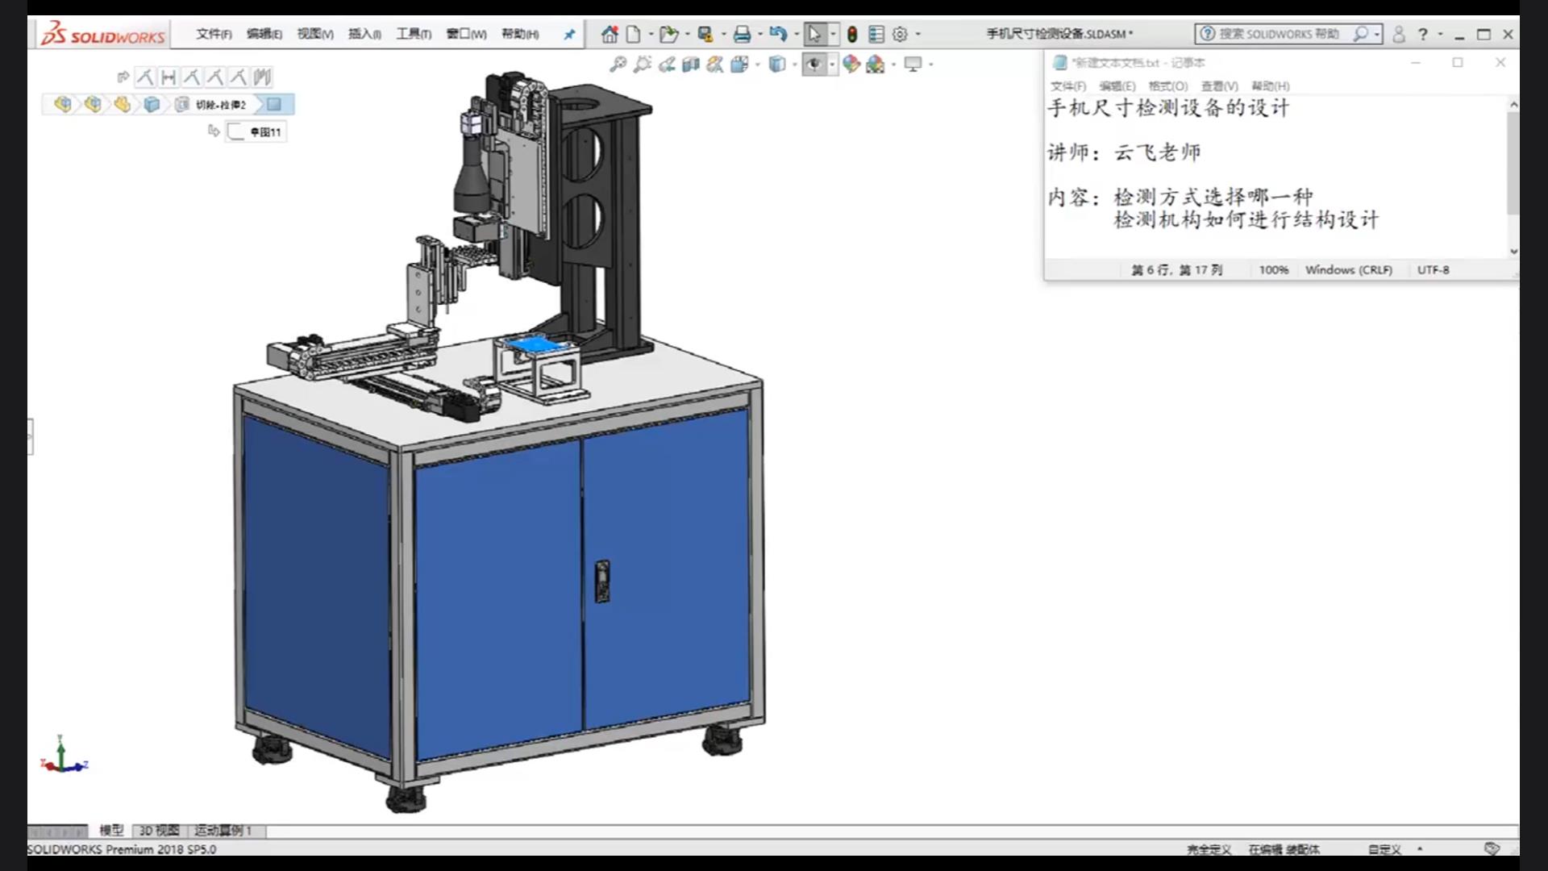Click the Apply Scene icon
This screenshot has width=1548, height=871.
pos(876,64)
